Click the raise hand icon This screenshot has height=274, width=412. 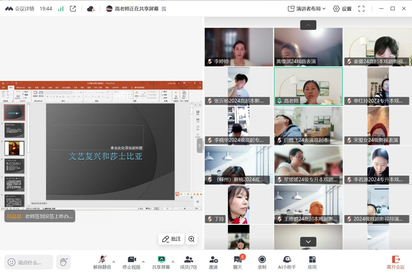pos(63,262)
